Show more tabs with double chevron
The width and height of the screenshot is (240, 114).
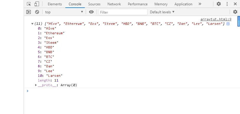[200, 4]
